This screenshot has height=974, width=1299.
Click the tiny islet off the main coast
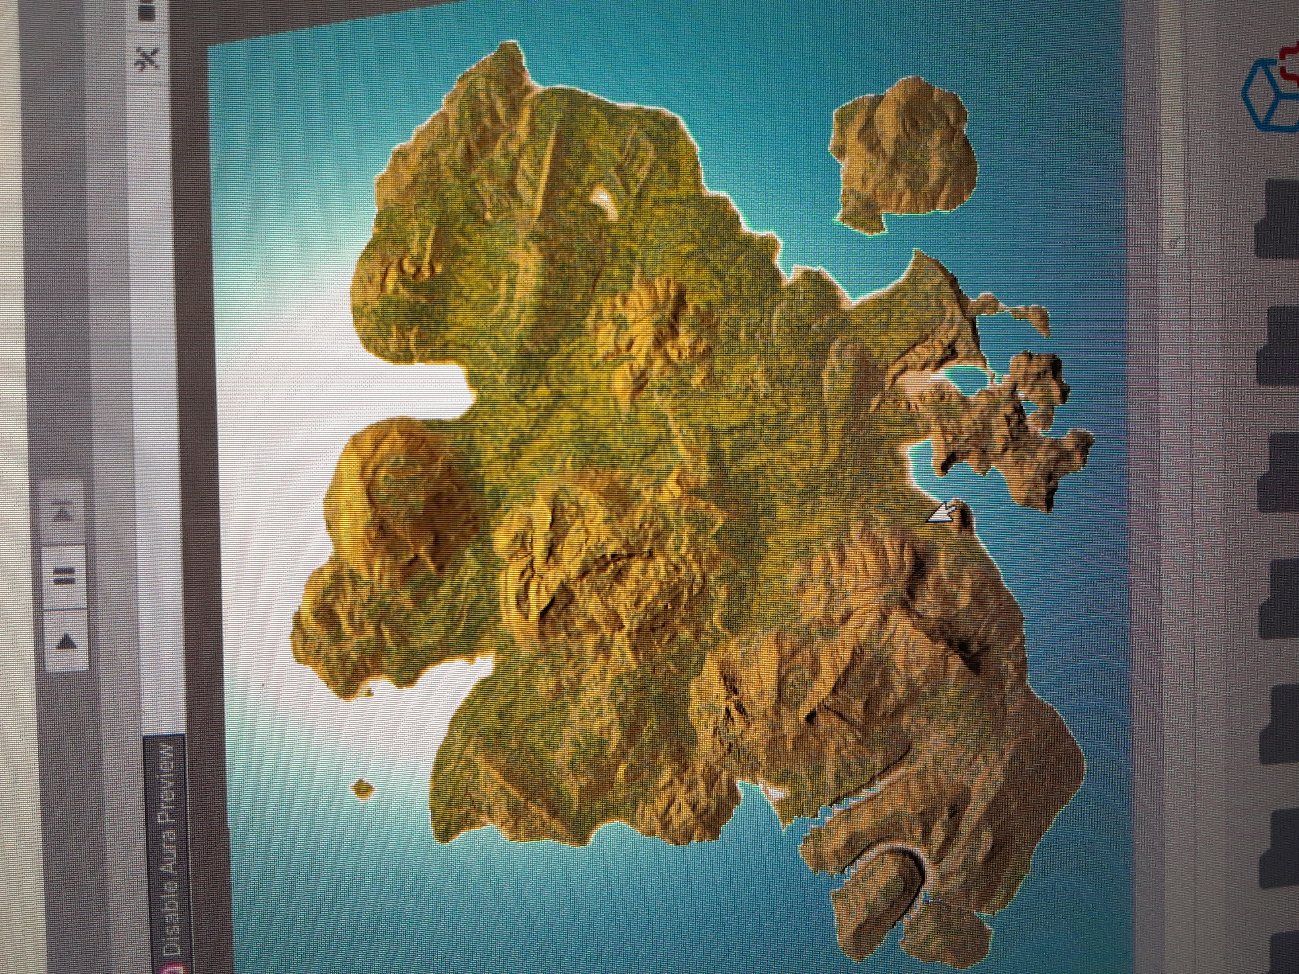[x=362, y=789]
